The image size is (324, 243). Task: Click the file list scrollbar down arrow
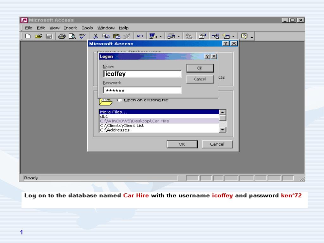[222, 130]
